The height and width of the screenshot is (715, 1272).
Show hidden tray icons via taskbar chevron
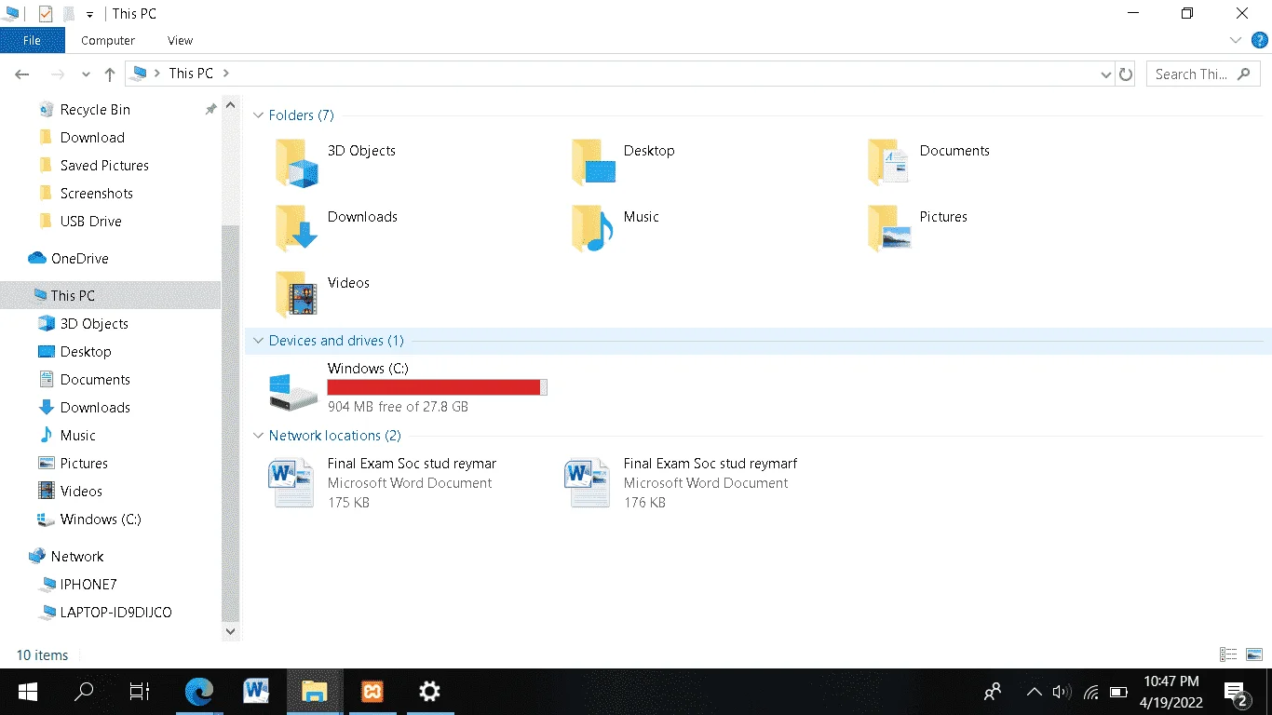point(1034,692)
